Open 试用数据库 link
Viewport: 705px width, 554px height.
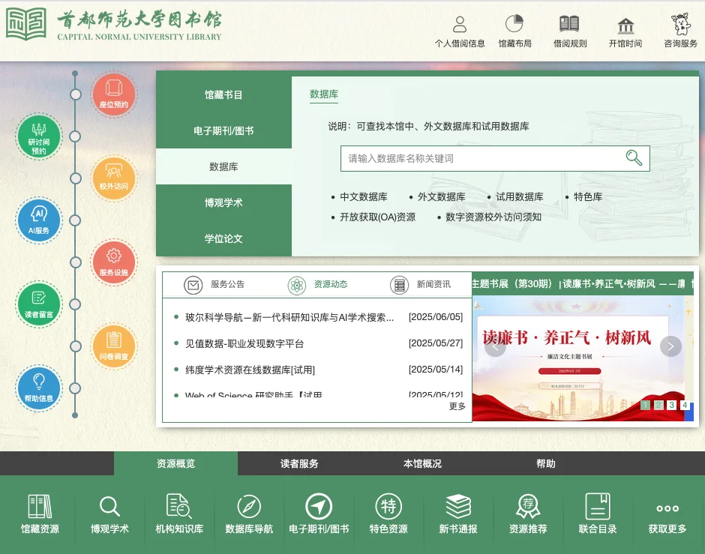tap(519, 197)
